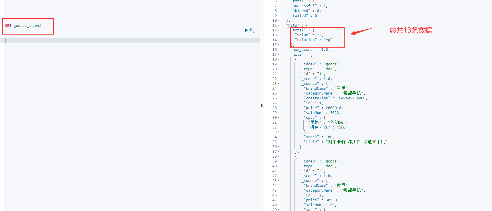
Task: Click the "saleNum" : 99 line
Action: point(320,205)
